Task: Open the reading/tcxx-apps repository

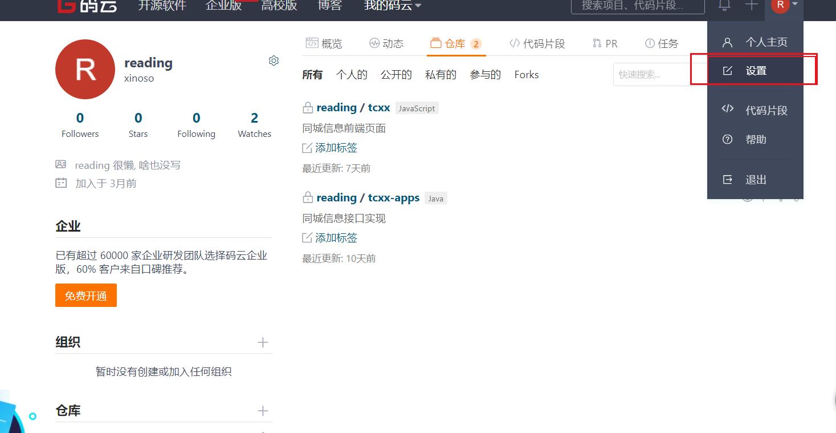Action: click(x=368, y=197)
